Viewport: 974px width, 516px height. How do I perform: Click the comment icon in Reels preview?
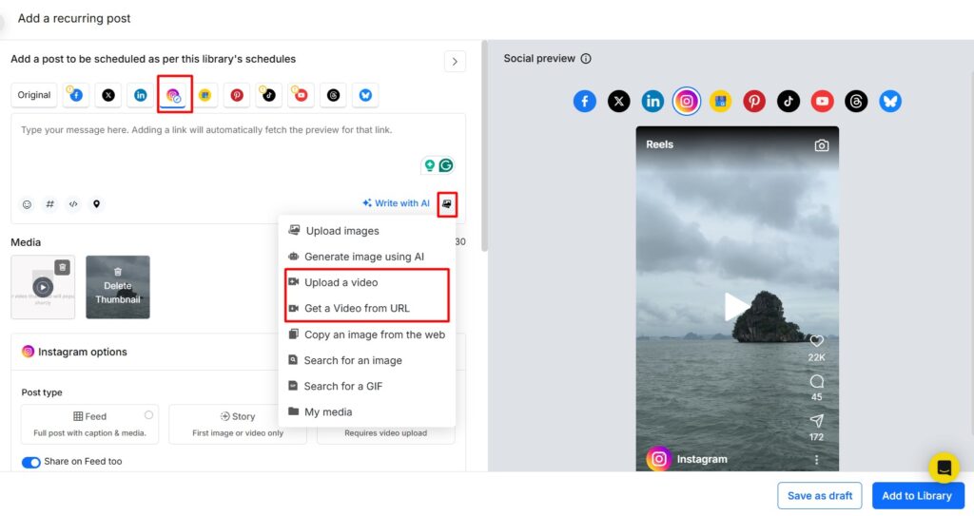point(817,381)
